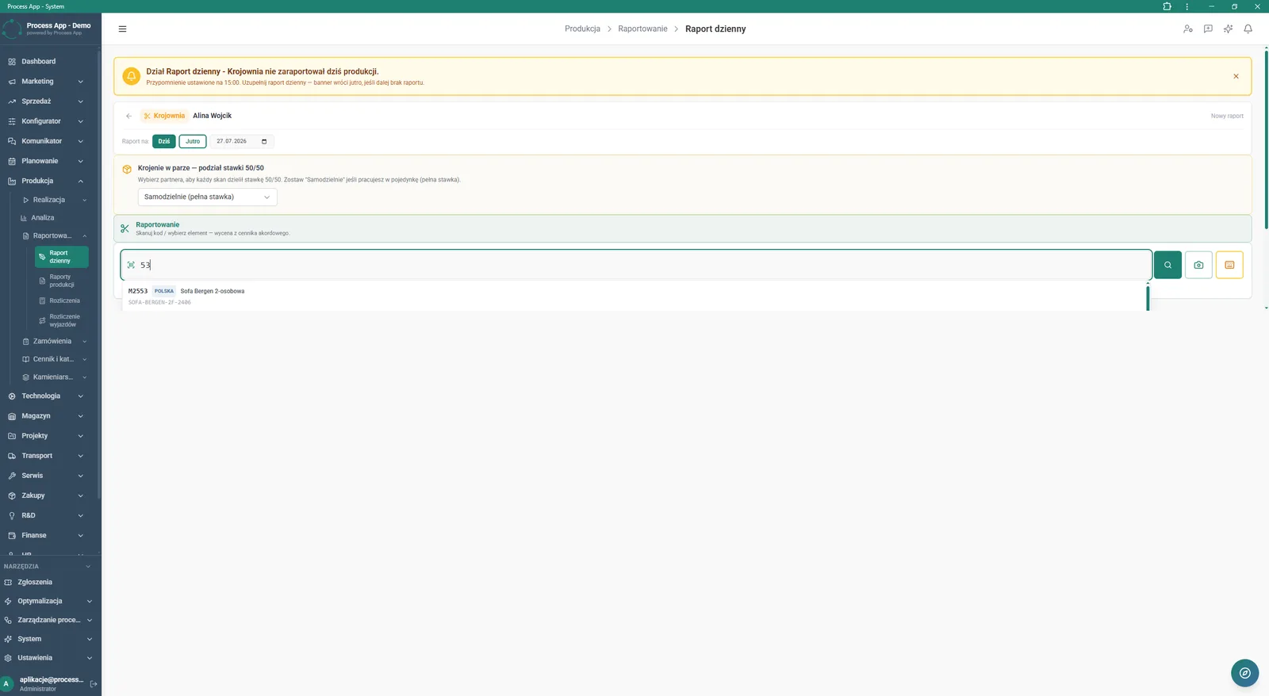Click the Zakupy box icon
This screenshot has height=696, width=1269.
point(12,495)
